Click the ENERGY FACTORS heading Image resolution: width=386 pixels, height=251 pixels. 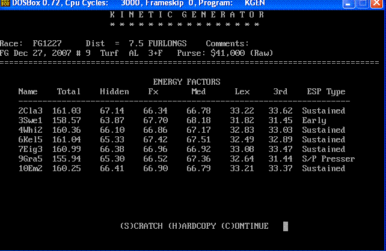pos(186,82)
